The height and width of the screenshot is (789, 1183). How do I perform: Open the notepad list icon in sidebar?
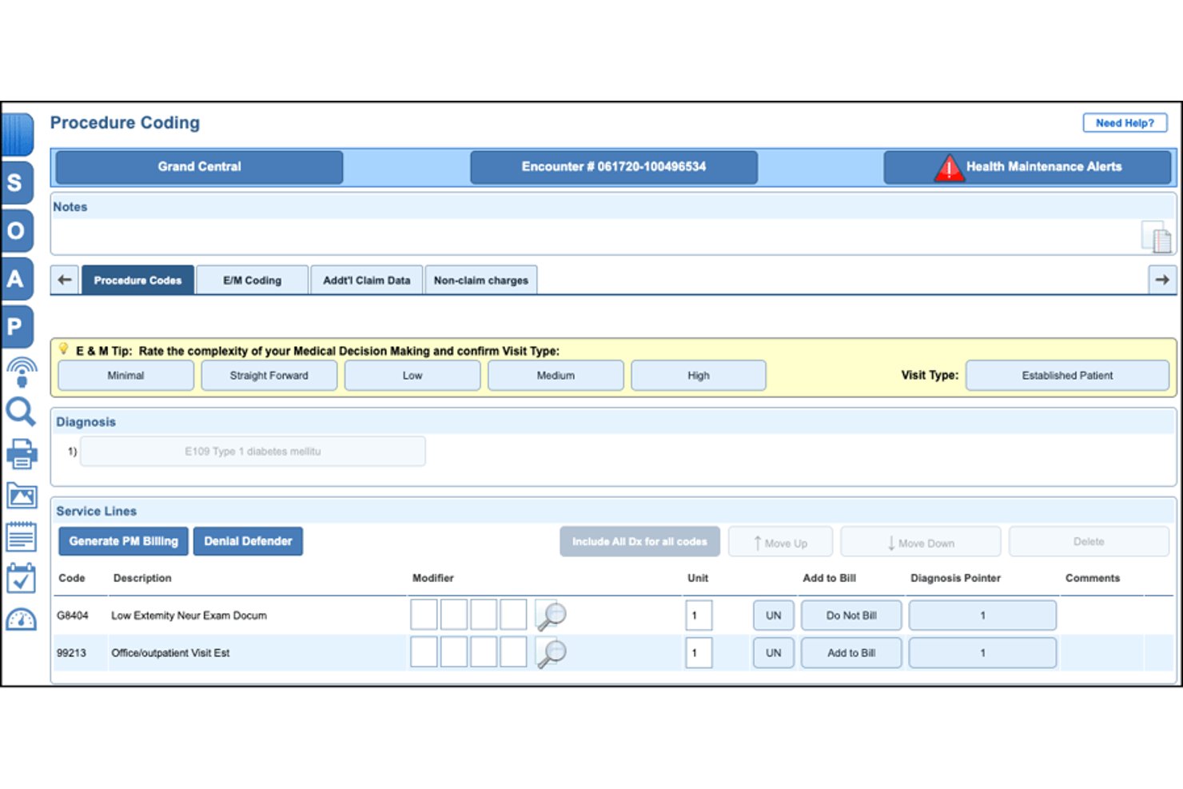click(x=22, y=536)
